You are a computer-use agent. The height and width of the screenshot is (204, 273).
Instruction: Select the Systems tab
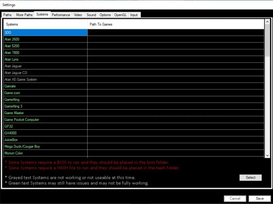[x=42, y=14]
